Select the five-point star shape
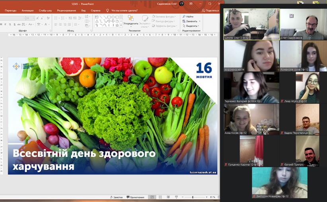The height and width of the screenshot is (202, 327). [117, 25]
